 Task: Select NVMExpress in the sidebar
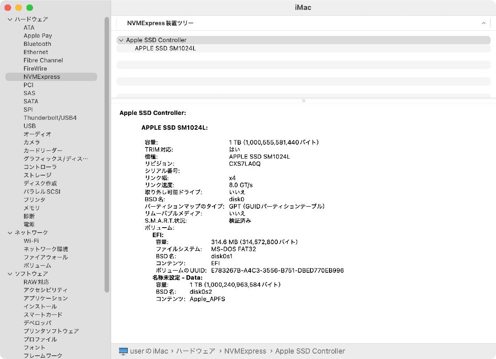pyautogui.click(x=51, y=77)
